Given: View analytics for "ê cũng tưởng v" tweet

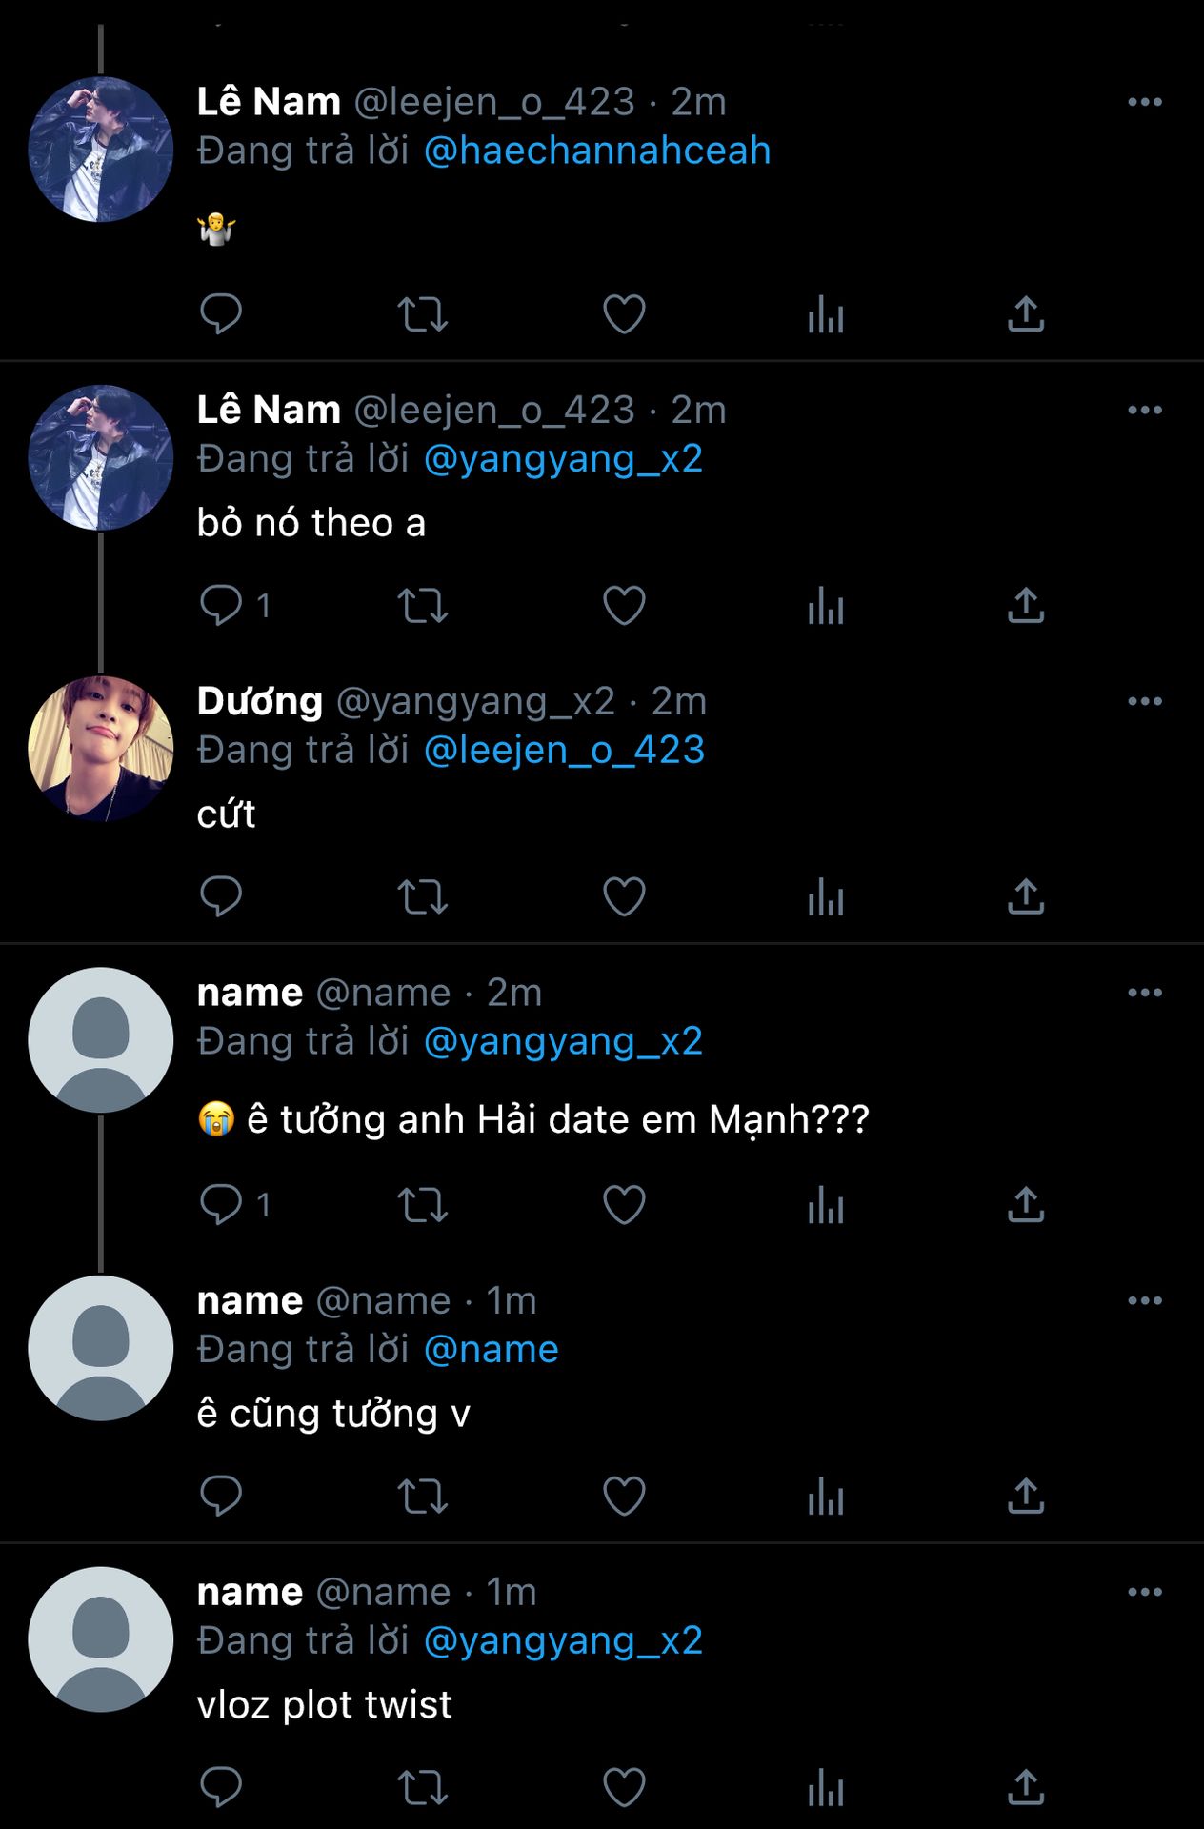Looking at the screenshot, I should coord(826,1497).
